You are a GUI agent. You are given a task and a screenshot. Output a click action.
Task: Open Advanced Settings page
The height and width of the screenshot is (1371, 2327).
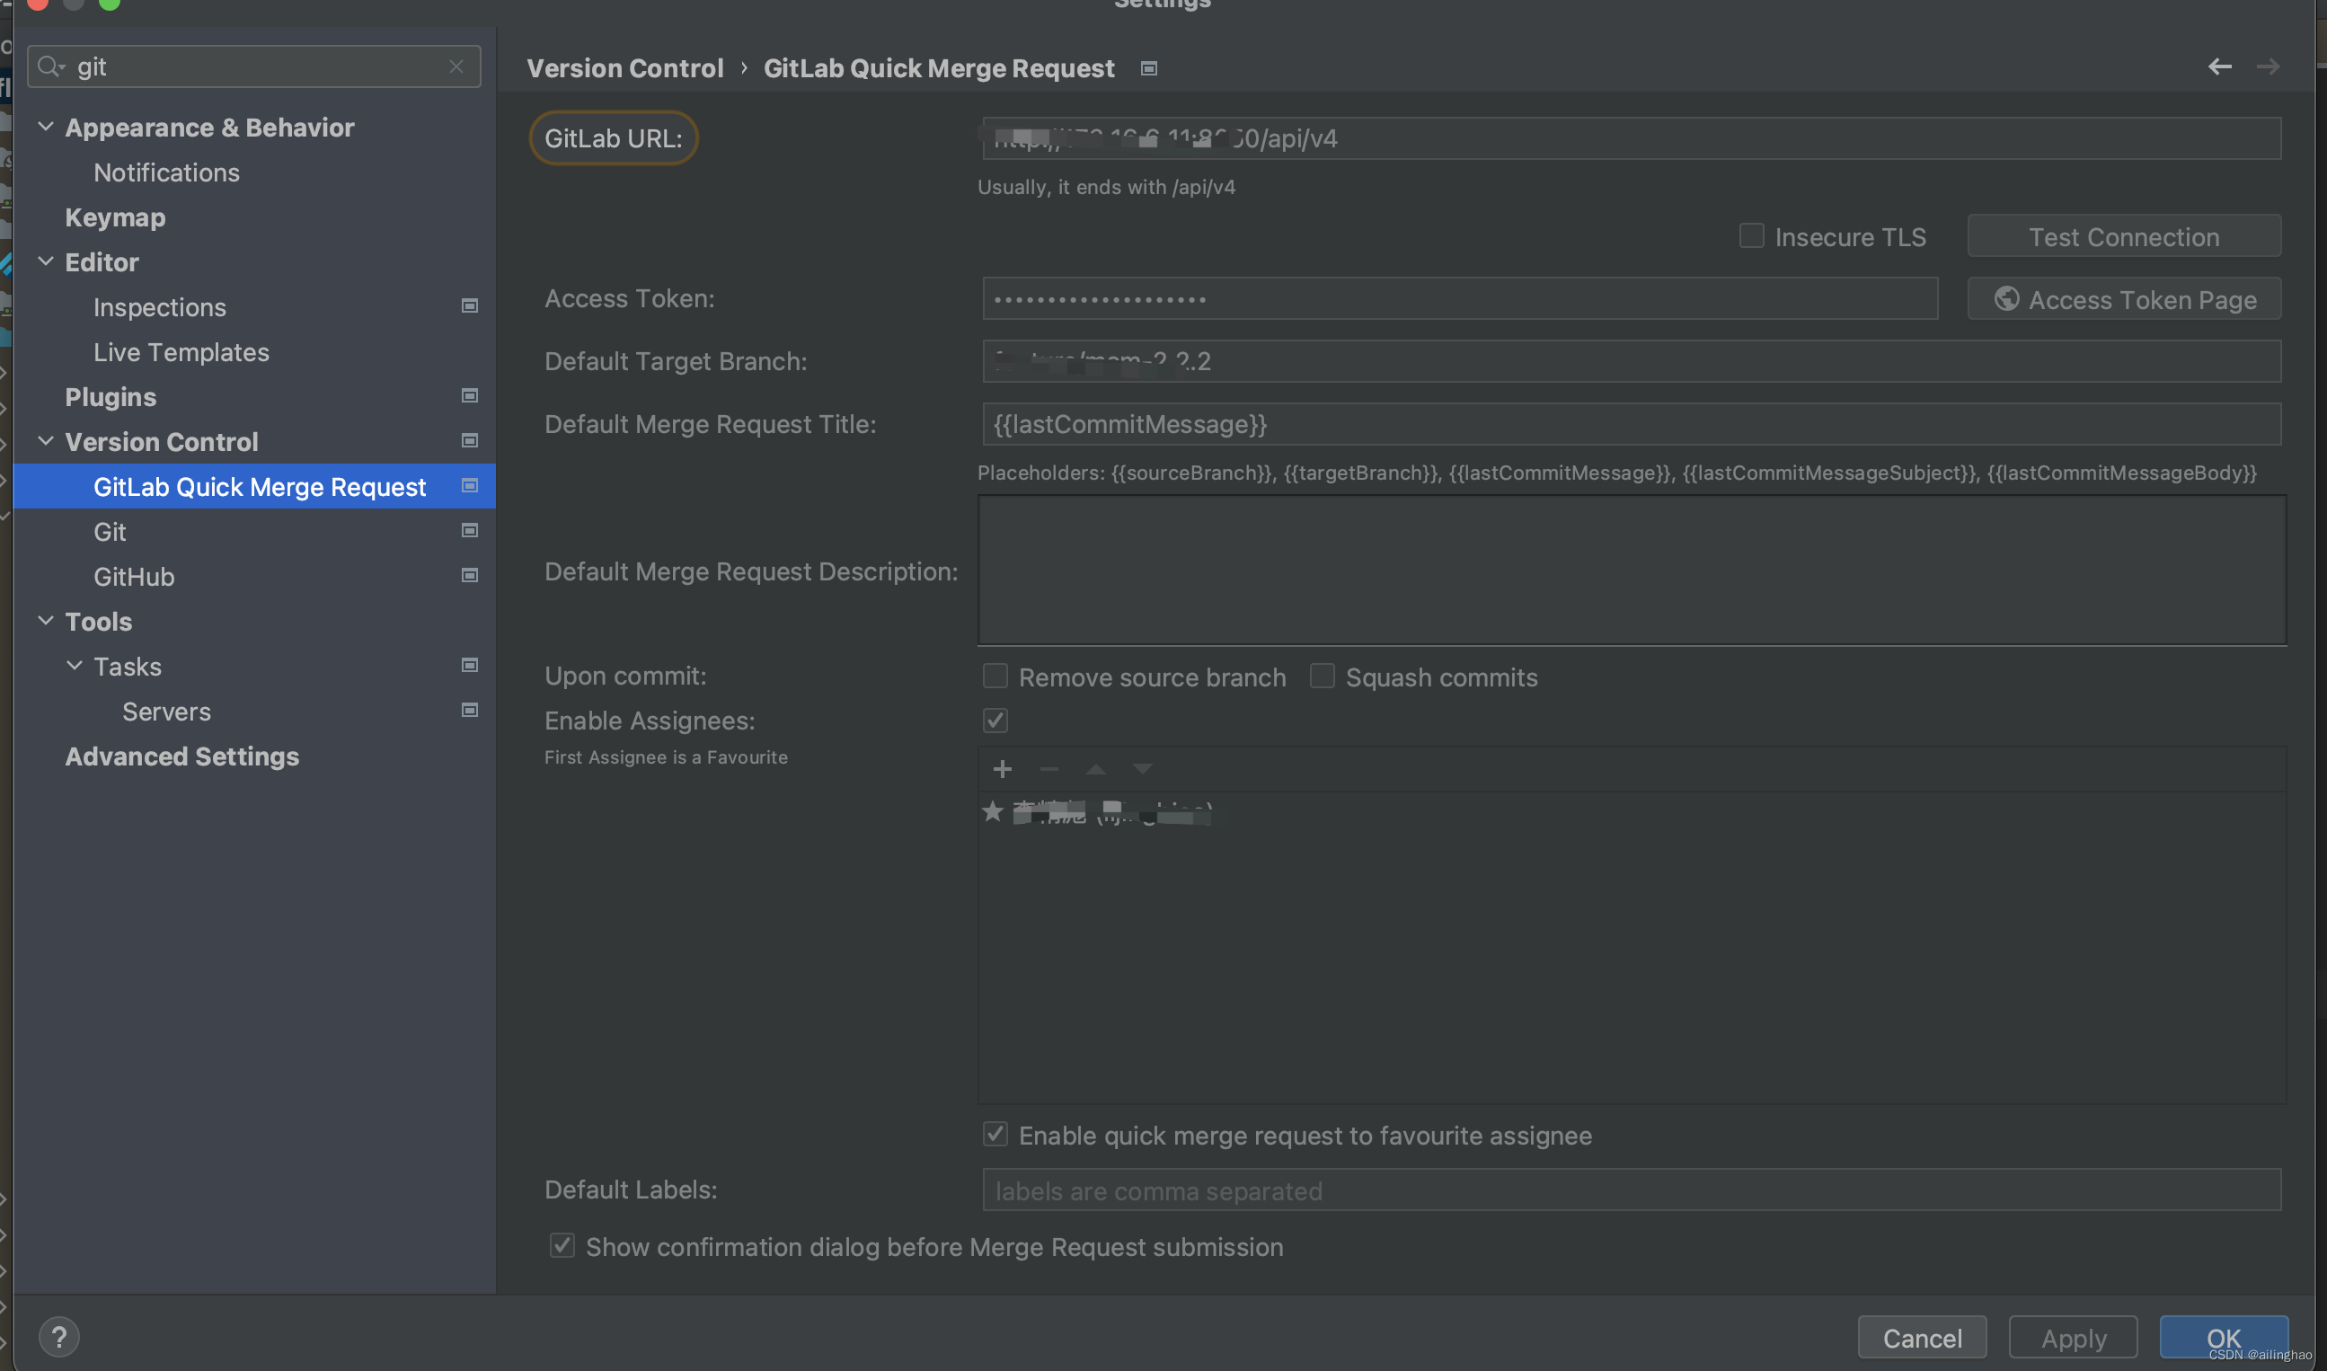tap(182, 756)
